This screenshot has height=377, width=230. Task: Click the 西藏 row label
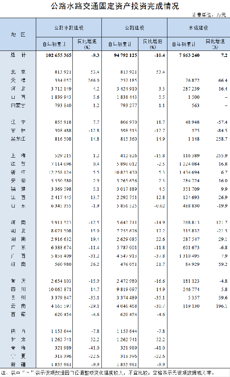click(x=18, y=314)
